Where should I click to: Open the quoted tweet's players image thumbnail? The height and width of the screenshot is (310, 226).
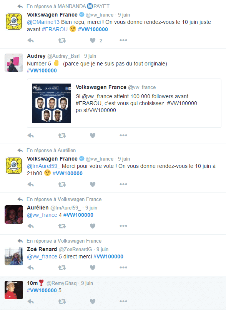(x=52, y=103)
